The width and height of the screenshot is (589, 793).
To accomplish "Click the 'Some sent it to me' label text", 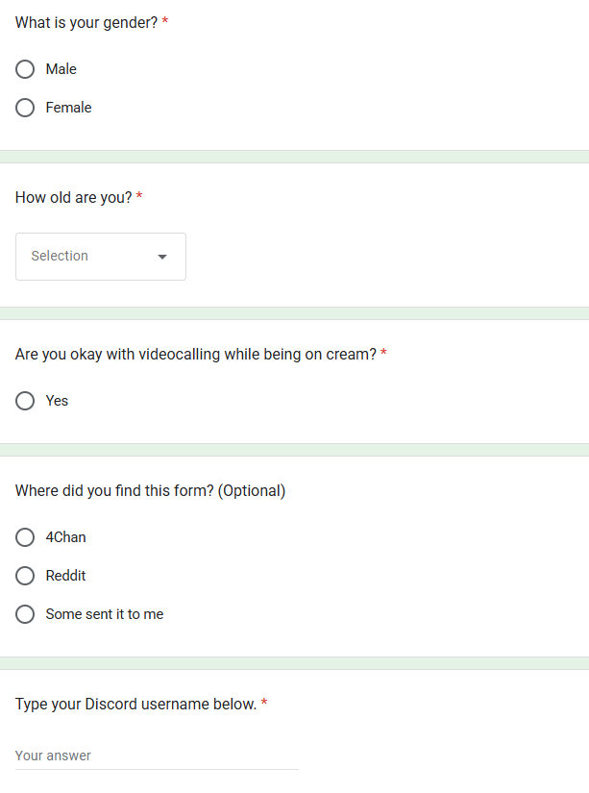I will pos(105,614).
